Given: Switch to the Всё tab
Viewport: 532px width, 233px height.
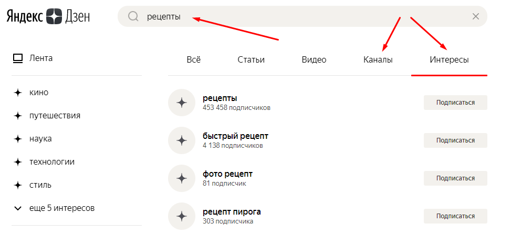Looking at the screenshot, I should 194,59.
